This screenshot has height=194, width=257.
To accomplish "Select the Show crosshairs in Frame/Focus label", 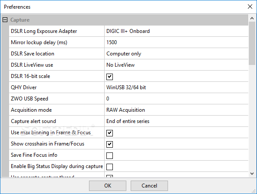I will click(47, 144).
